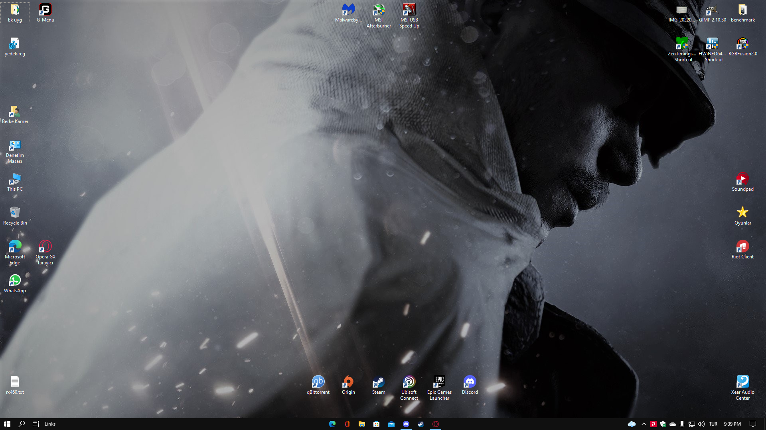This screenshot has height=430, width=766.
Task: Select the rx460.txt file
Action: (x=15, y=385)
